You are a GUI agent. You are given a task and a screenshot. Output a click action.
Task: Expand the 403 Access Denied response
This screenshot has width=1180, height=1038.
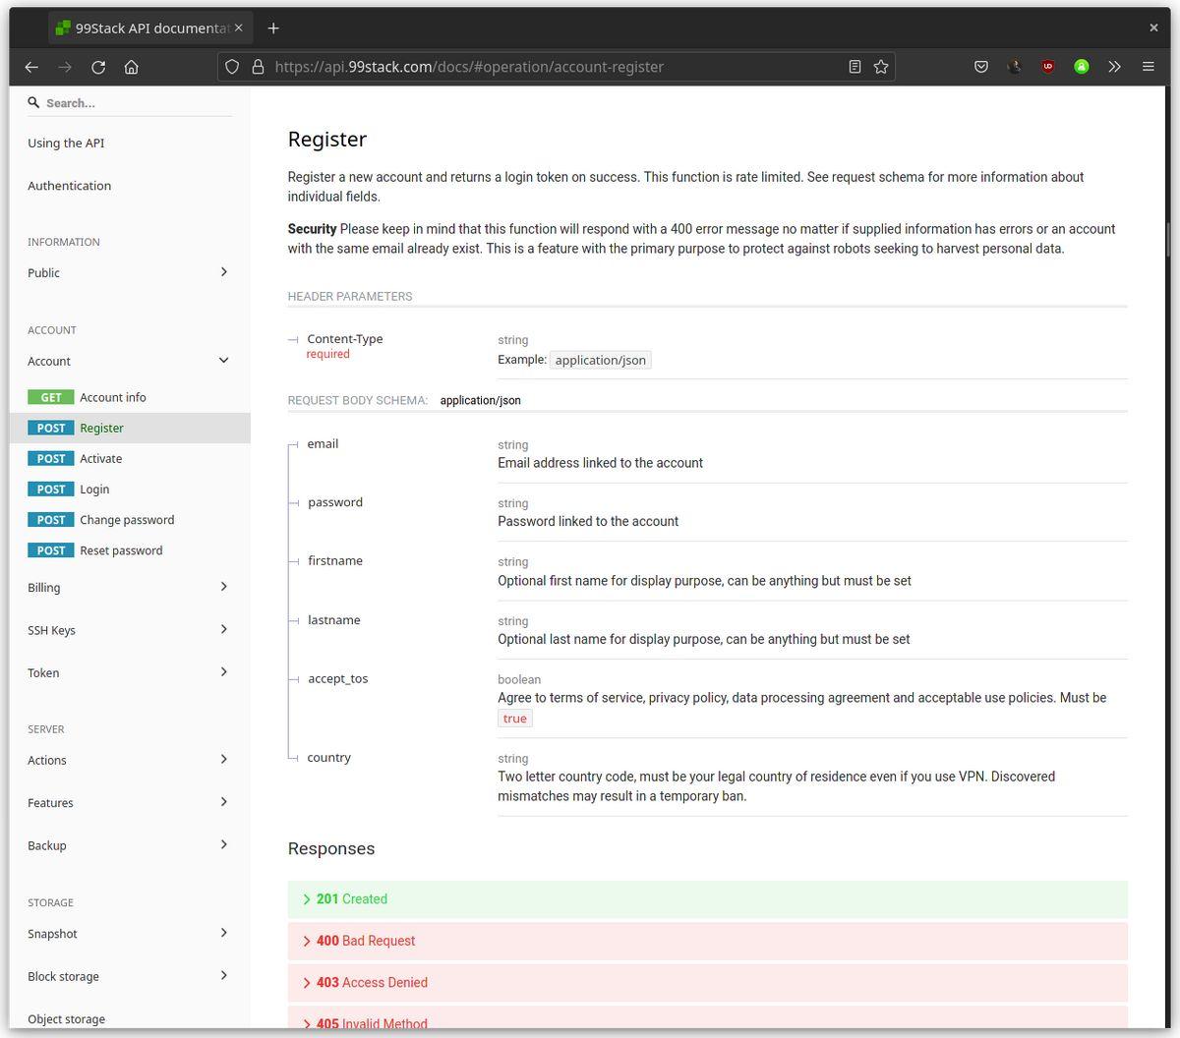point(707,982)
